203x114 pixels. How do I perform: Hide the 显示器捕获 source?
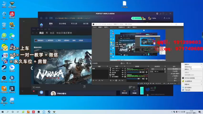[x=123, y=77]
